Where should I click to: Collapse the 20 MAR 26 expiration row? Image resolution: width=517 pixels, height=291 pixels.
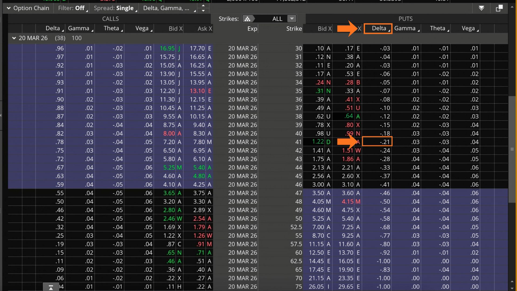point(14,38)
